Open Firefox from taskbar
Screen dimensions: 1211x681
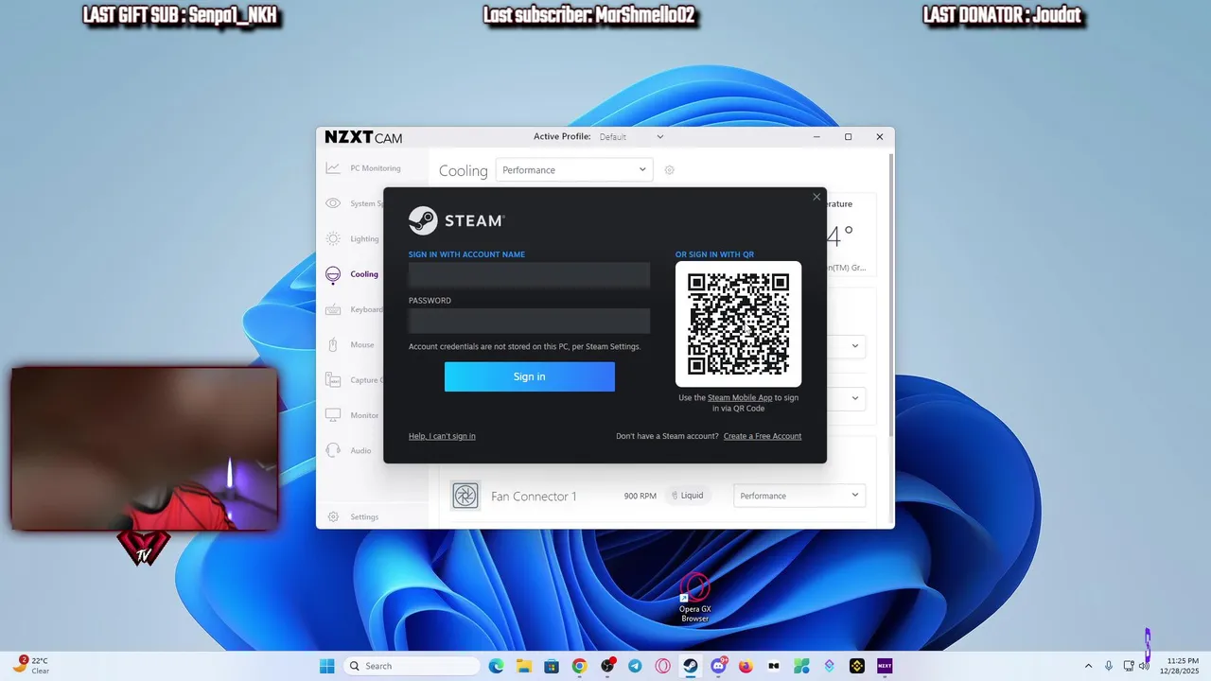746,666
